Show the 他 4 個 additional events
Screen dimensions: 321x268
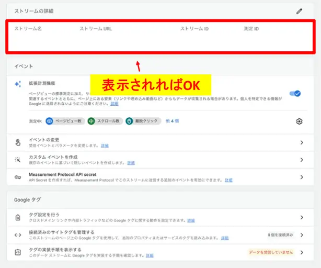coord(172,121)
